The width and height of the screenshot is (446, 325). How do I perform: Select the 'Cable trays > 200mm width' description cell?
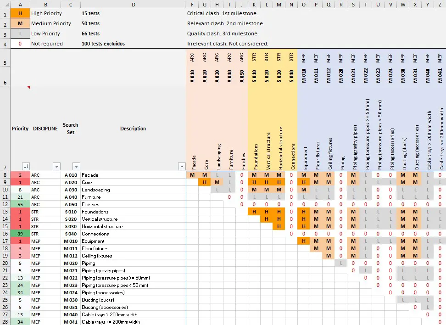point(133,314)
